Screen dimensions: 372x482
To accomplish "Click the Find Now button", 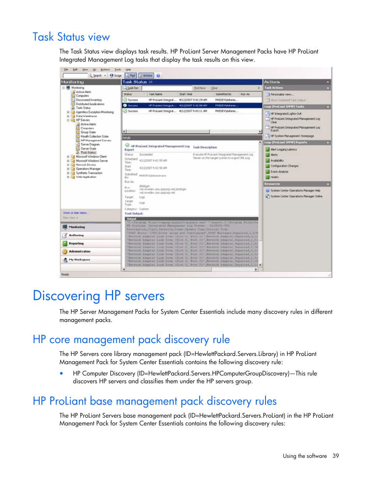I will tap(200, 88).
